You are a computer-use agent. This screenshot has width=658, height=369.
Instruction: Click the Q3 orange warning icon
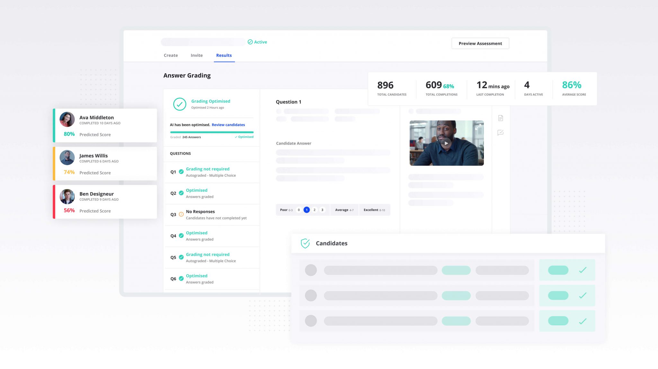(181, 214)
